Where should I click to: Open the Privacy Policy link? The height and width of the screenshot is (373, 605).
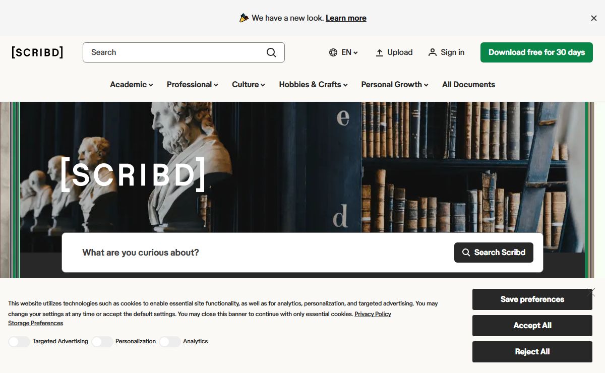tap(373, 314)
